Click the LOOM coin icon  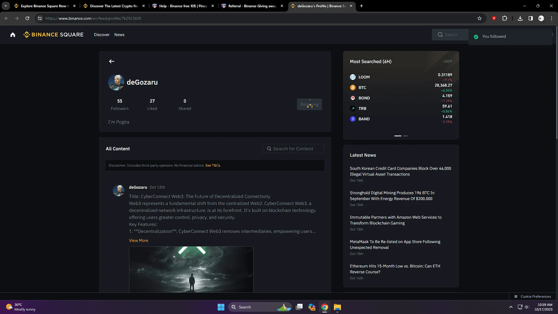(x=353, y=77)
